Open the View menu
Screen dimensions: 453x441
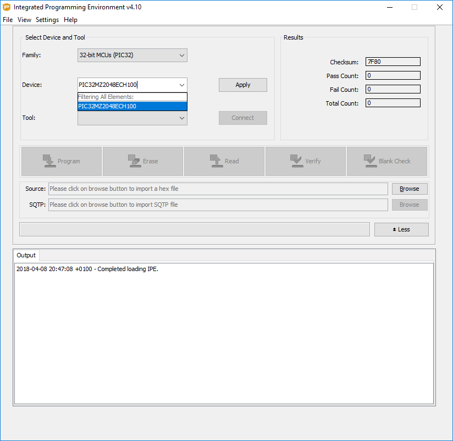(24, 20)
